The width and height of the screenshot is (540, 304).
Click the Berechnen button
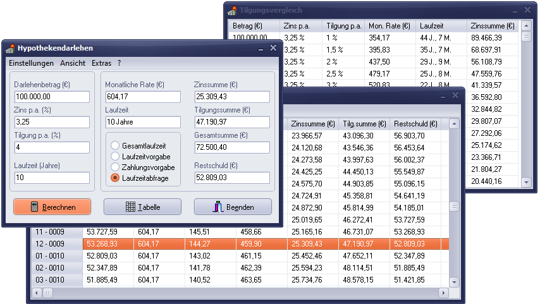click(52, 207)
